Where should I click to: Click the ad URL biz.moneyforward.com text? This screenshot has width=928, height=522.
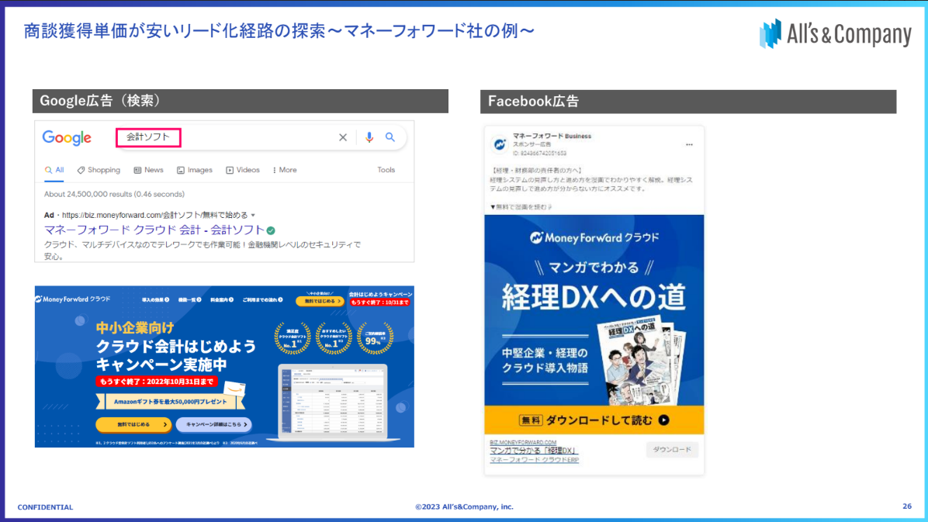coord(155,216)
